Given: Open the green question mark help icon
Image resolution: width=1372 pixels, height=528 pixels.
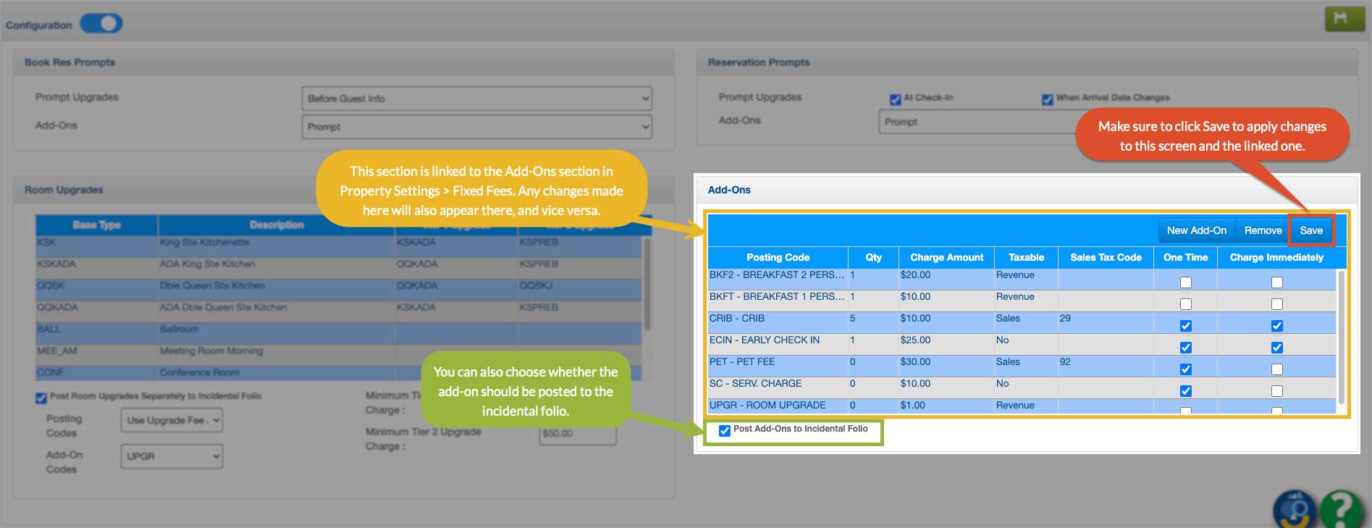Looking at the screenshot, I should [1341, 510].
